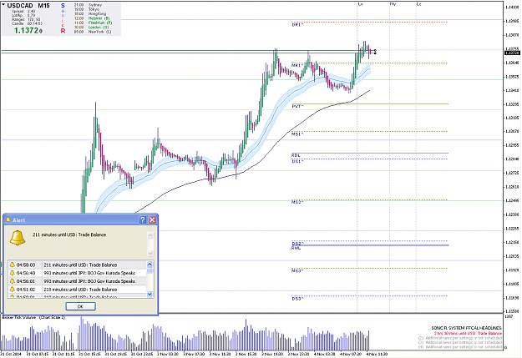Click the small bell icon in Alert title bar

point(8,219)
